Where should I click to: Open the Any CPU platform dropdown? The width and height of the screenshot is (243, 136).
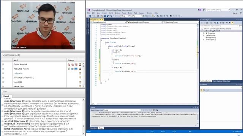pyautogui.click(x=135, y=16)
